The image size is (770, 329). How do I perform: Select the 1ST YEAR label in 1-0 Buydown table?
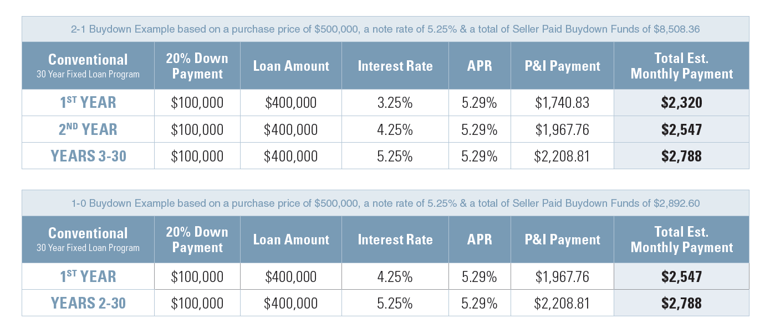click(x=88, y=276)
